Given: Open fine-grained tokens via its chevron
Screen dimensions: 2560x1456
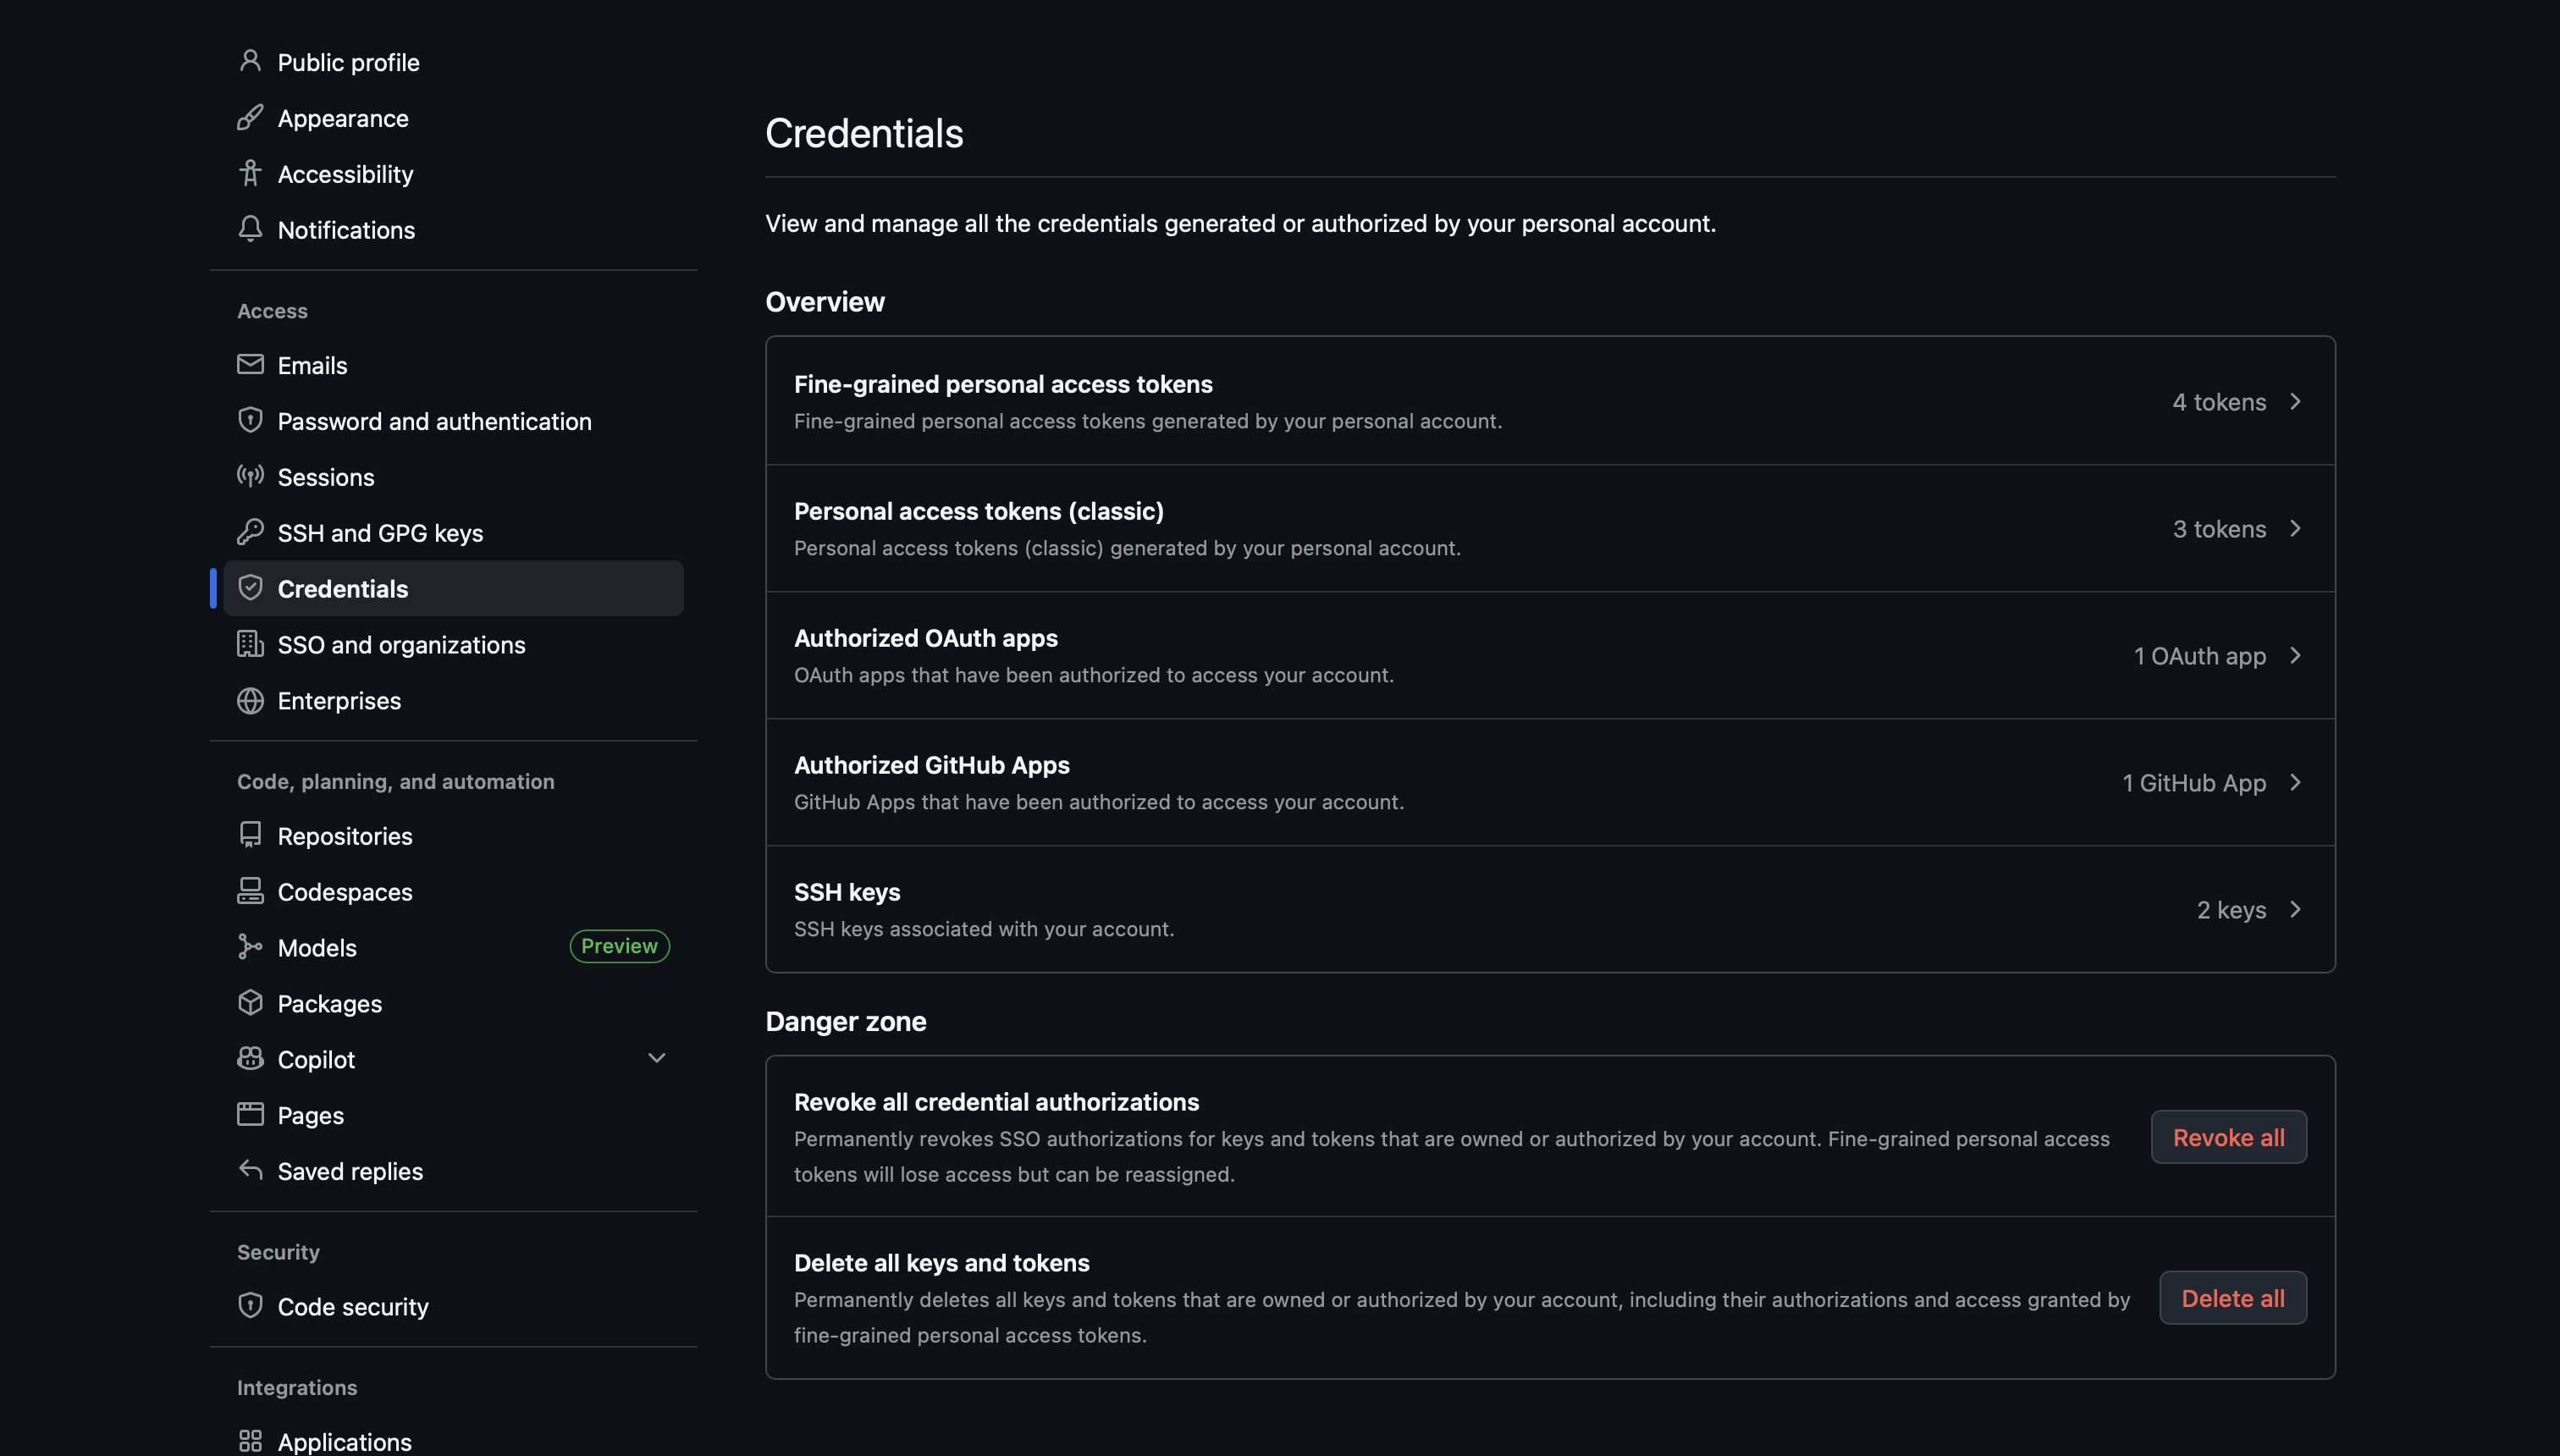Looking at the screenshot, I should tap(2296, 401).
